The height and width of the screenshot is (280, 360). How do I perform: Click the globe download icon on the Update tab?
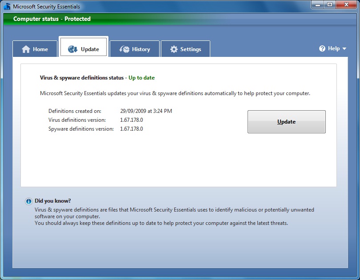click(73, 49)
